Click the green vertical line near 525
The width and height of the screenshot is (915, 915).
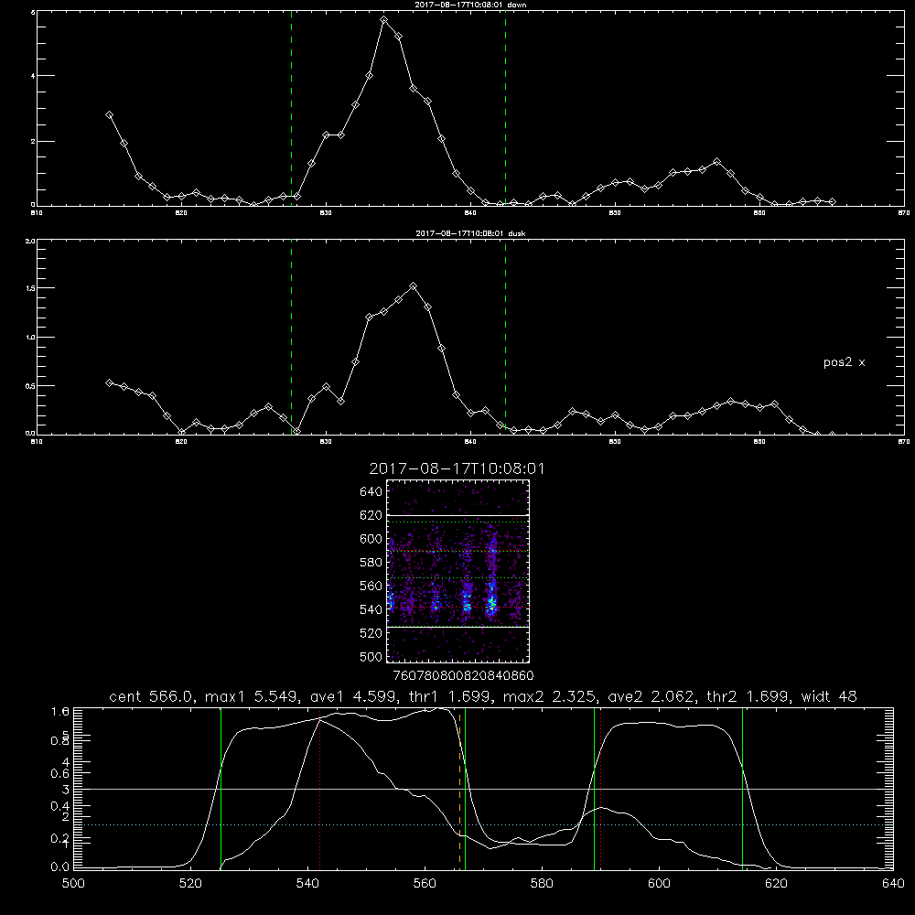point(221,789)
